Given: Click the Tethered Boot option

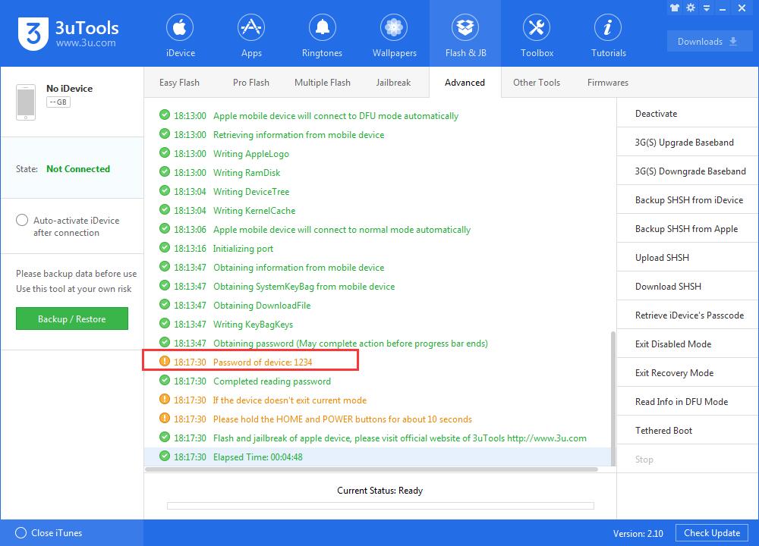Looking at the screenshot, I should click(688, 431).
